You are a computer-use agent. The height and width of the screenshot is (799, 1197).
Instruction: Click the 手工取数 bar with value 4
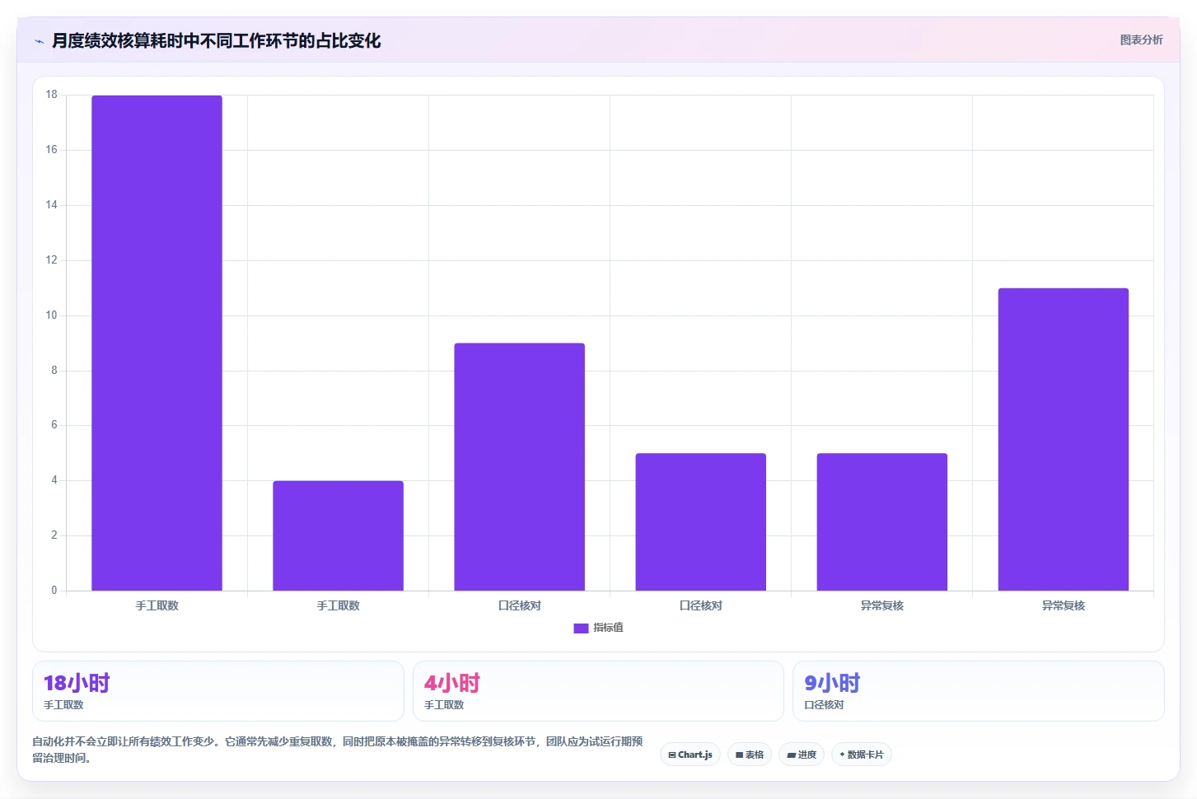pos(338,535)
